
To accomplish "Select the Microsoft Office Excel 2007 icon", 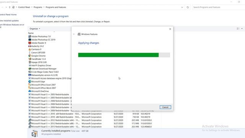I will [x=30, y=85].
